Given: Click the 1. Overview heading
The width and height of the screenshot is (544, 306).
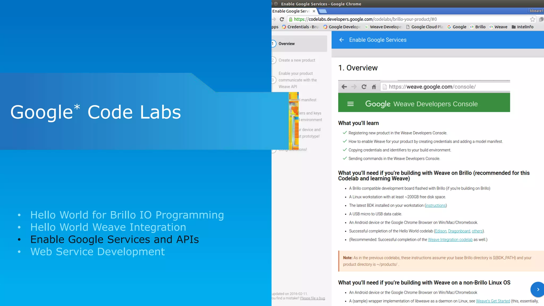Looking at the screenshot, I should point(358,68).
